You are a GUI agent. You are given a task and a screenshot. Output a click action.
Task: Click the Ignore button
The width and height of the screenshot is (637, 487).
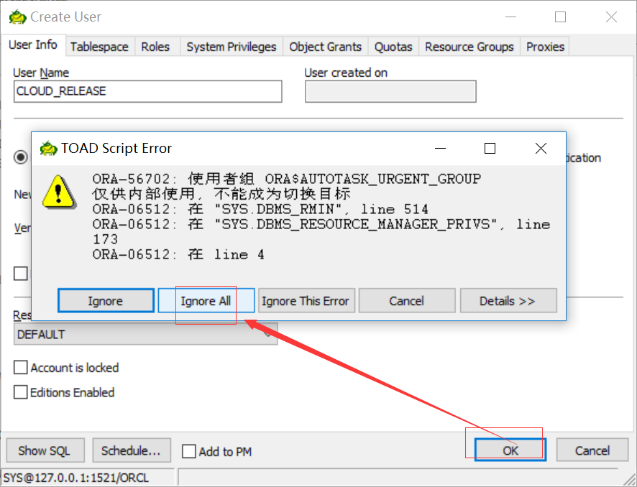pyautogui.click(x=106, y=301)
